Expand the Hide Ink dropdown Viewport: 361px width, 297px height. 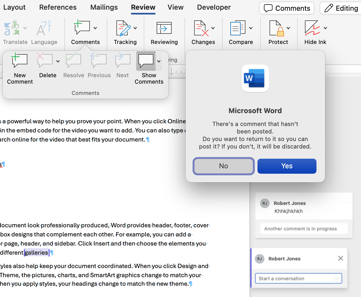[325, 28]
